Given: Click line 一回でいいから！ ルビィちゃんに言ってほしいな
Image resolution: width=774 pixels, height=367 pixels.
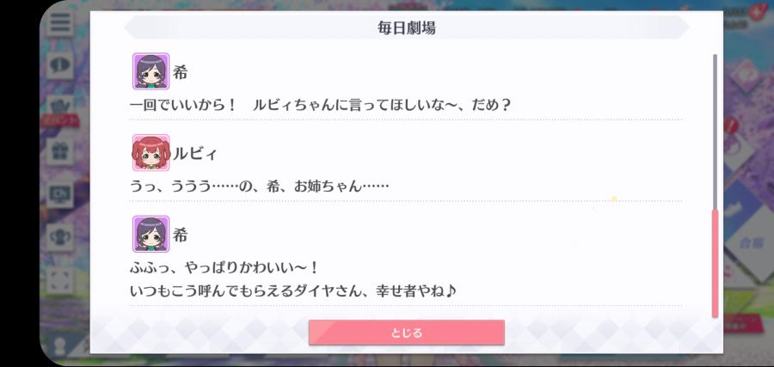Looking at the screenshot, I should pyautogui.click(x=320, y=105).
